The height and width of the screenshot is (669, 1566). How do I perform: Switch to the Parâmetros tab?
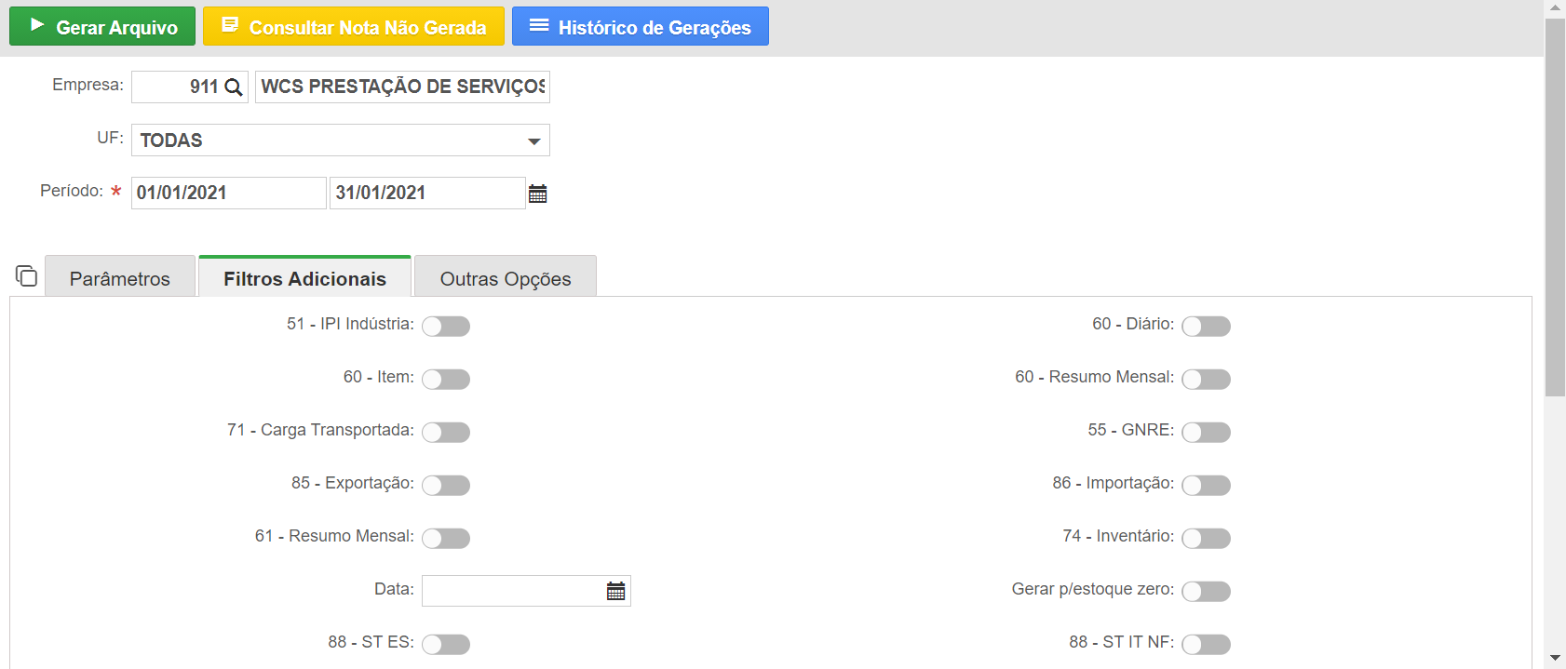[x=120, y=278]
